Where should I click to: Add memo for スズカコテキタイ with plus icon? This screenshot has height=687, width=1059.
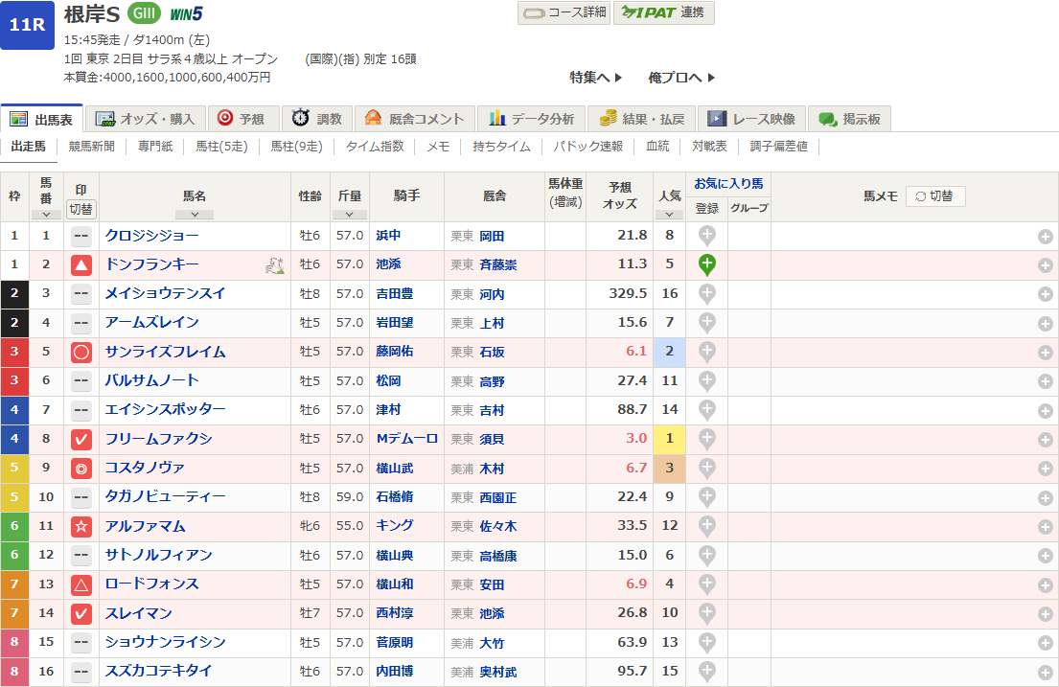[1045, 672]
